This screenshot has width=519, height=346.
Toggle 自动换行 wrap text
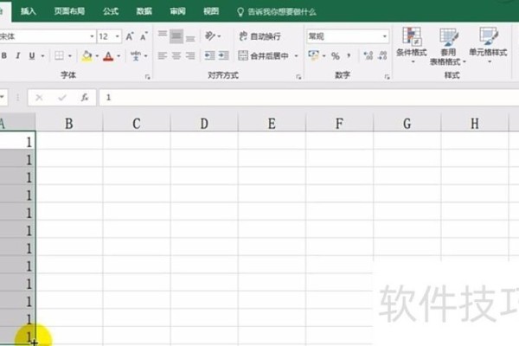pos(259,36)
